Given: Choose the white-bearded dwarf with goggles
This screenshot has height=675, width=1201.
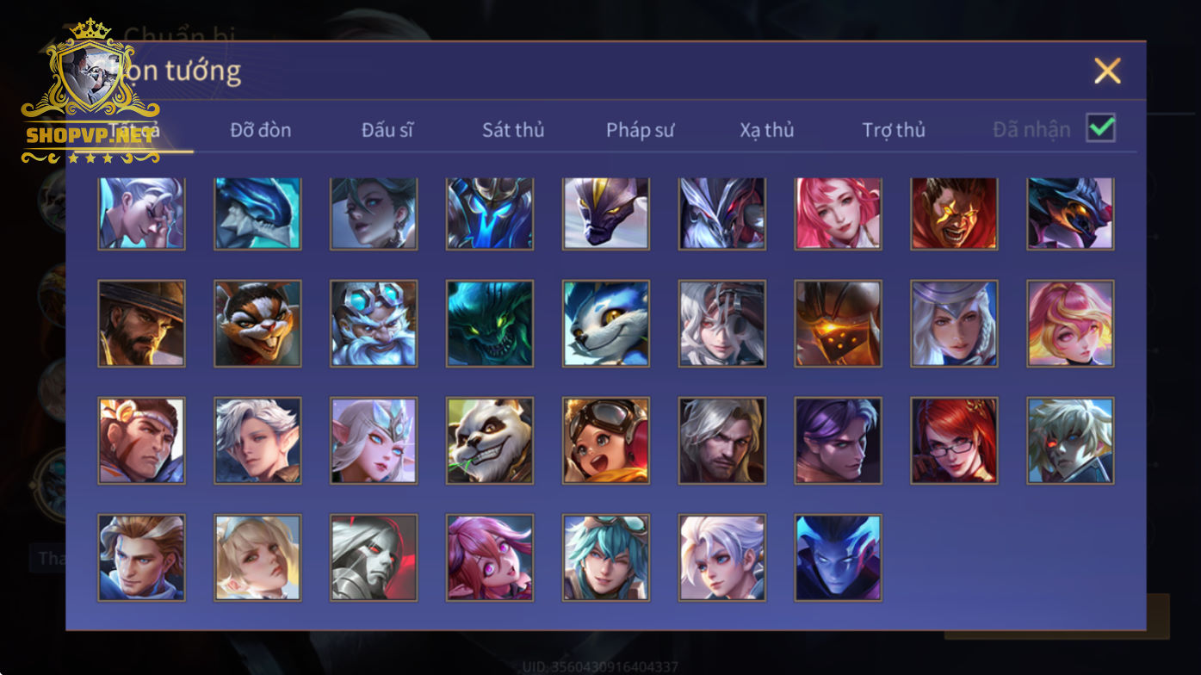Looking at the screenshot, I should tap(374, 323).
